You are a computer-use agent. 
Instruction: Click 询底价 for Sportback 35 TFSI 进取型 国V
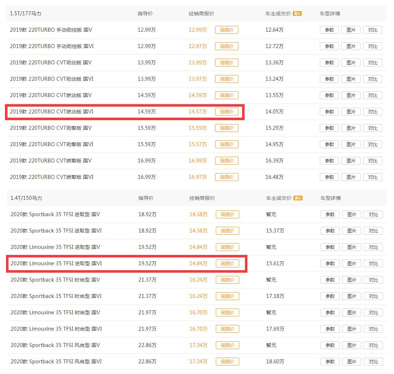coord(228,214)
